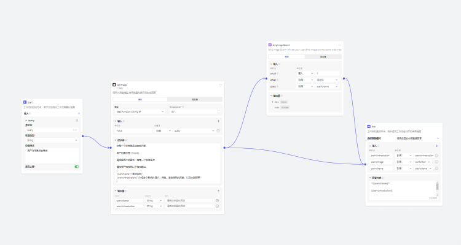461x245 pixels.
Task: Click the GenPlaces output connector dot
Action: coord(224,148)
